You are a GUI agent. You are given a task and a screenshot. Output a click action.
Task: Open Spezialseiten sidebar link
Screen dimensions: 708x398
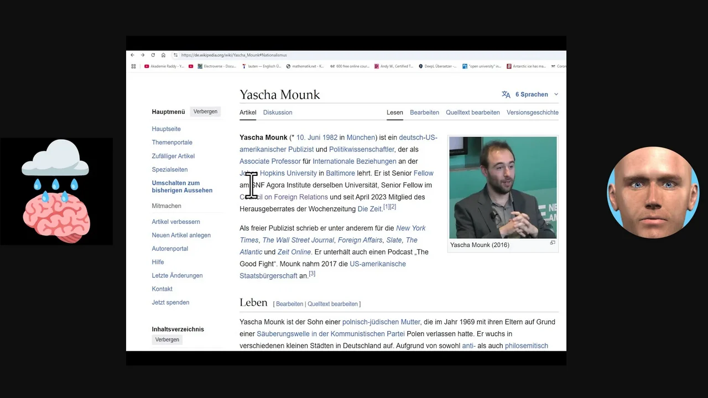[x=170, y=170]
